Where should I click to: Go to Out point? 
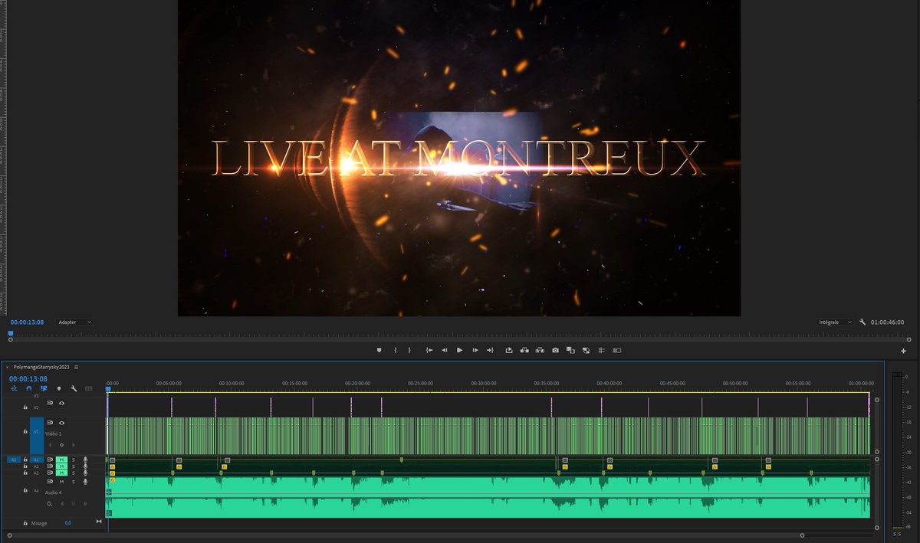point(490,350)
